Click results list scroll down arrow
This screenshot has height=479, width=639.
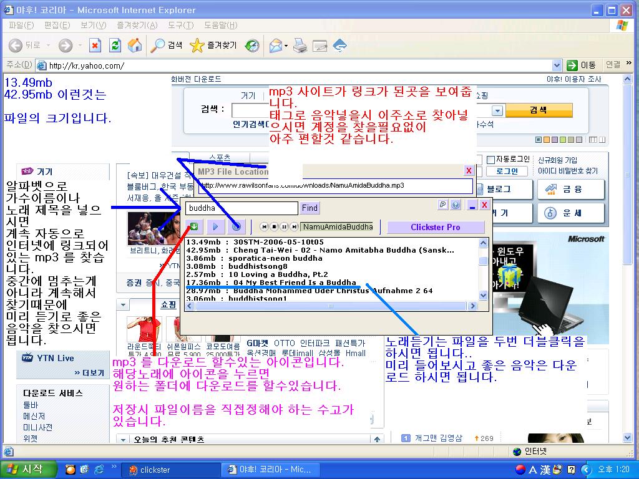tap(484, 295)
